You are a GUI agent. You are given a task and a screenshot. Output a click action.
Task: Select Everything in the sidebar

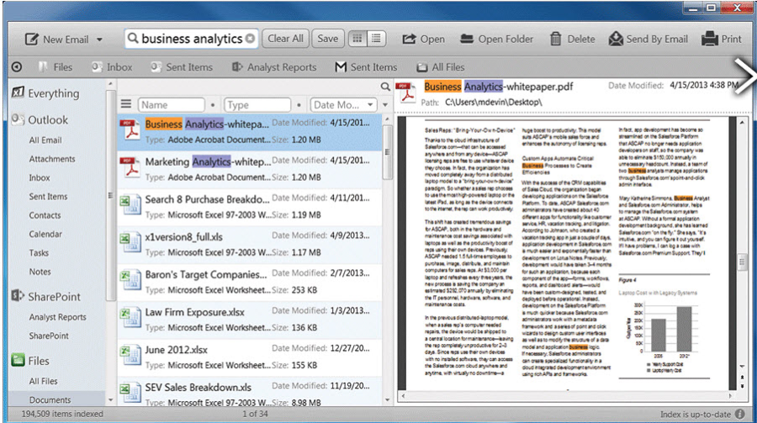[46, 93]
